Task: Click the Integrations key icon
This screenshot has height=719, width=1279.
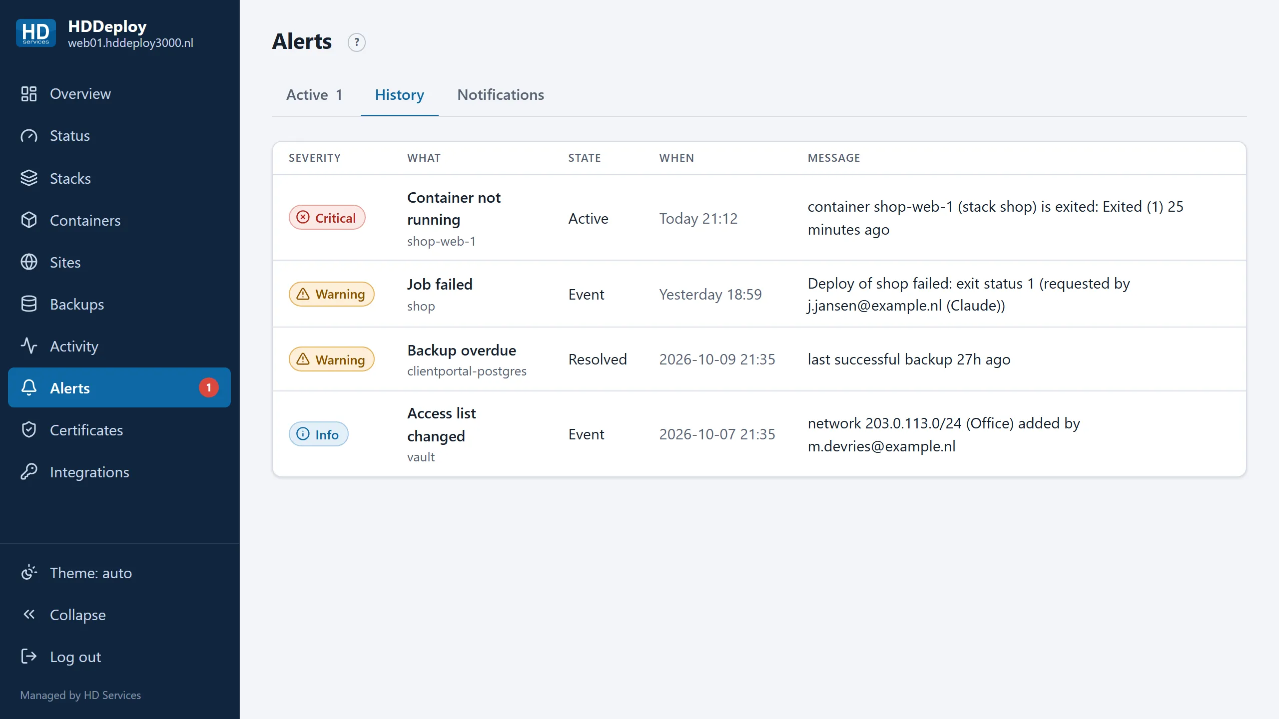Action: coord(29,472)
